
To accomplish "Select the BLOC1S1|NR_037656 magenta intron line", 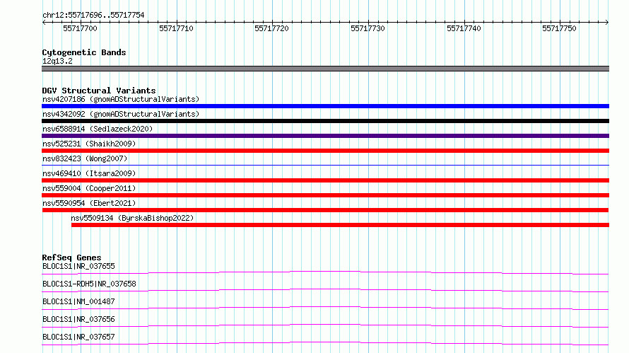I will (325, 325).
